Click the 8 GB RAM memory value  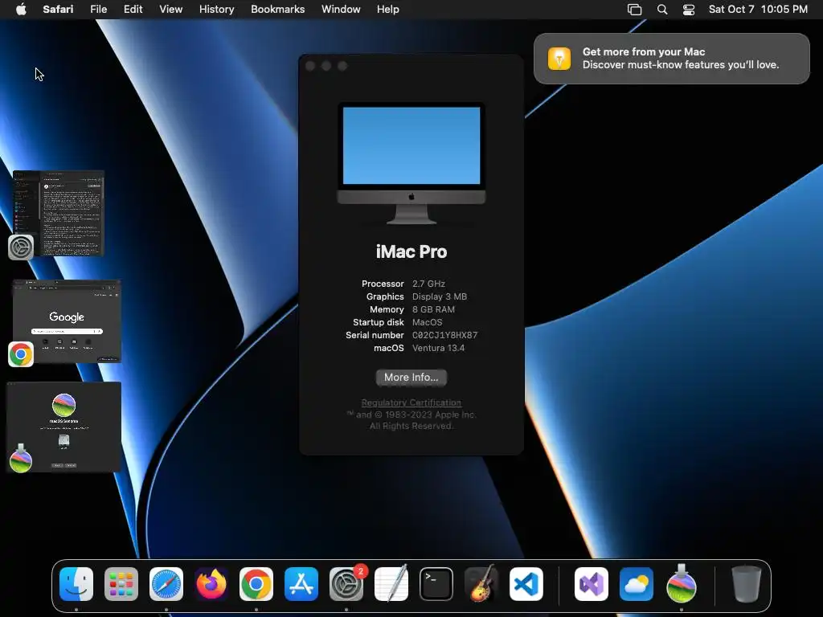[x=433, y=309]
